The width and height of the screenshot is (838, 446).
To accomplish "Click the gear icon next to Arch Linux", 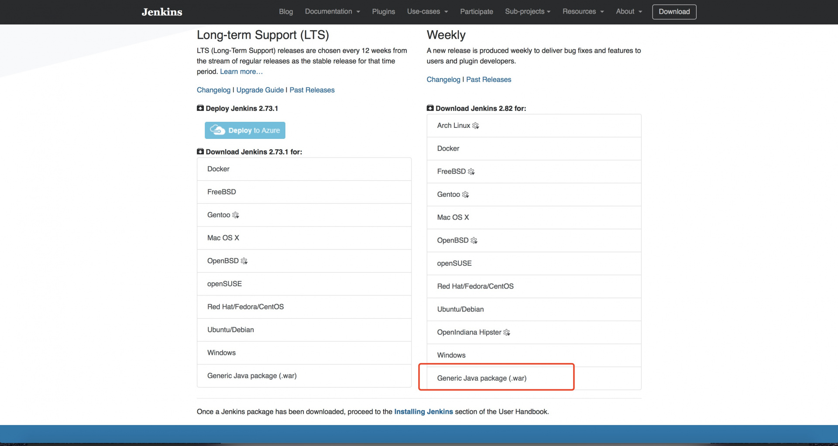I will coord(476,126).
